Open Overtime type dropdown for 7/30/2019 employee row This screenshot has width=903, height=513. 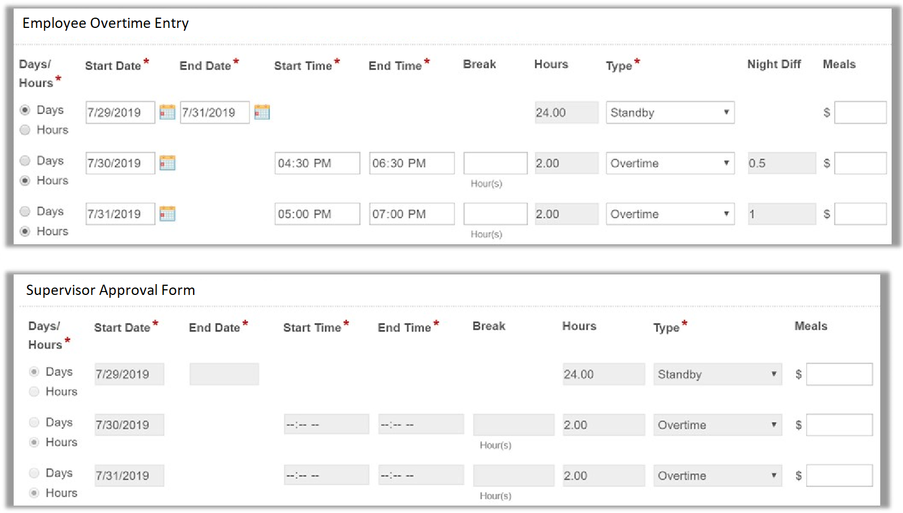point(670,163)
